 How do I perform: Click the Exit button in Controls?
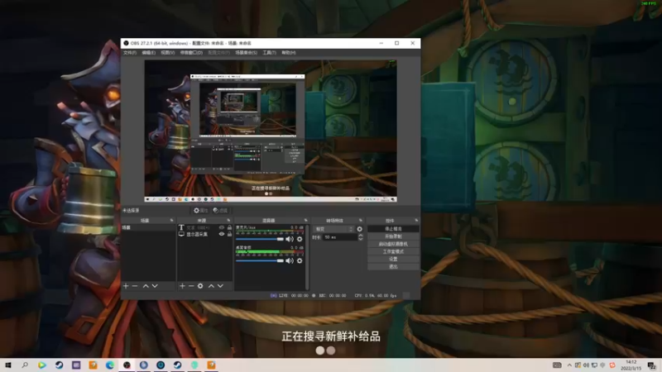(x=393, y=266)
